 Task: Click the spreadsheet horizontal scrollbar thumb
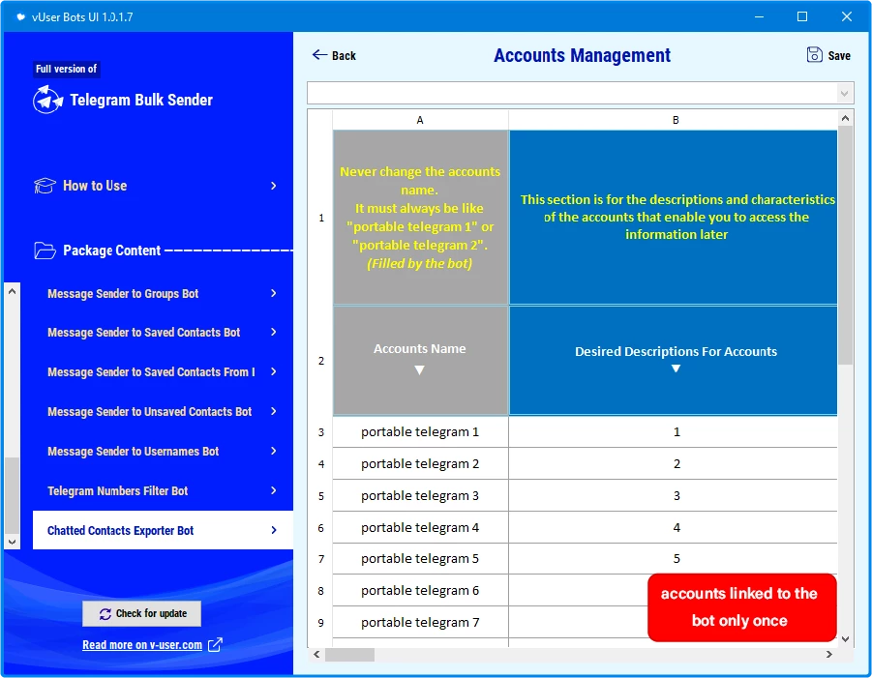pos(349,655)
